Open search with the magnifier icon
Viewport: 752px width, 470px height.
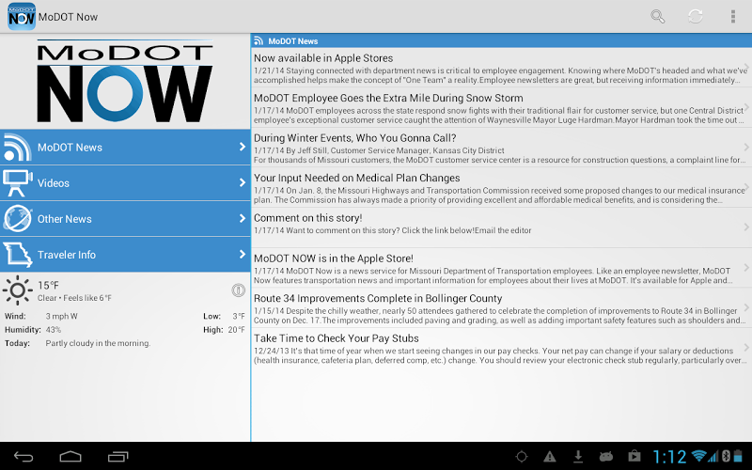click(657, 16)
